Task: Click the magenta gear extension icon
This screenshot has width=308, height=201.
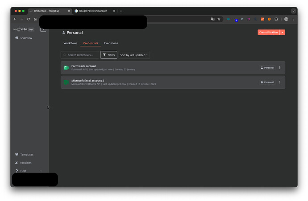Action: 249,19
